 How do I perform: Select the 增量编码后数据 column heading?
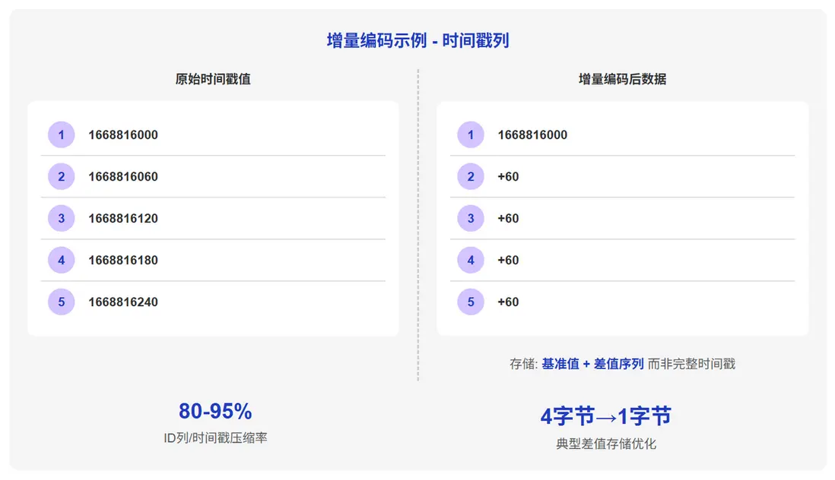point(622,79)
